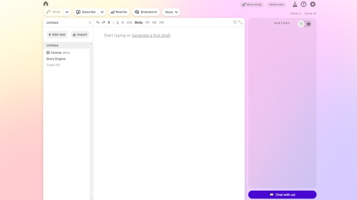Open the Labs flask icon
357x200 pixels.
pyautogui.click(x=295, y=4)
